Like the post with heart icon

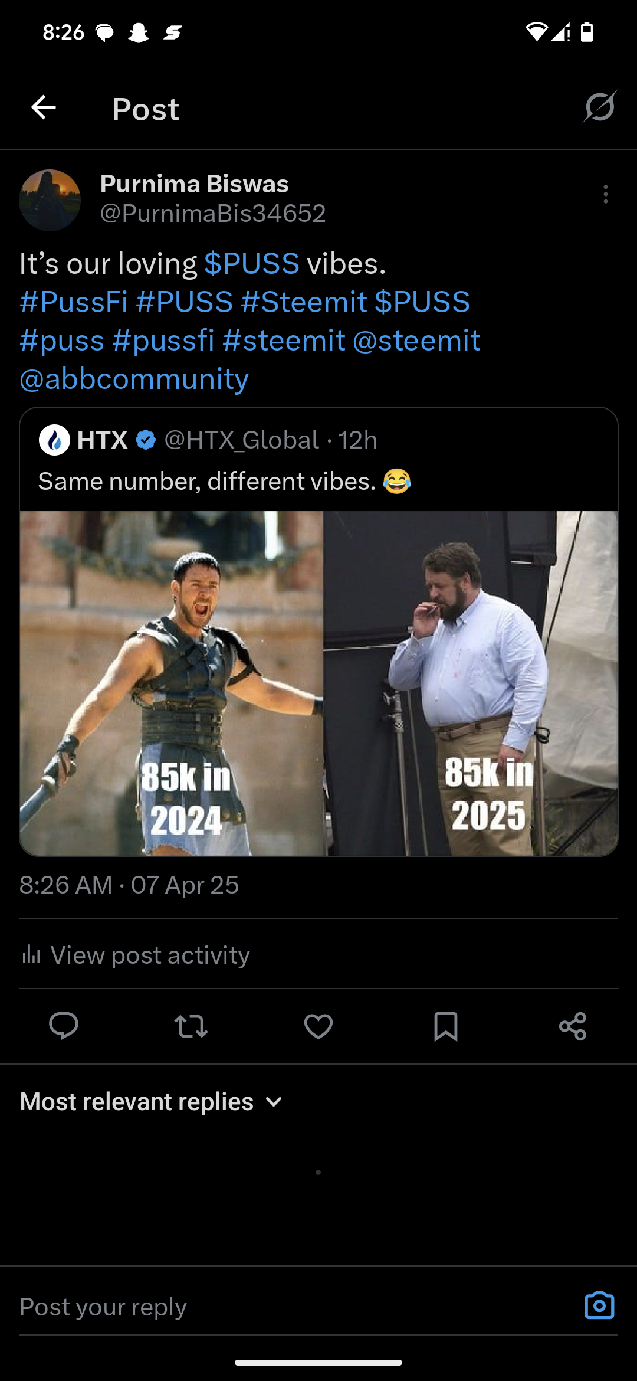(318, 1026)
